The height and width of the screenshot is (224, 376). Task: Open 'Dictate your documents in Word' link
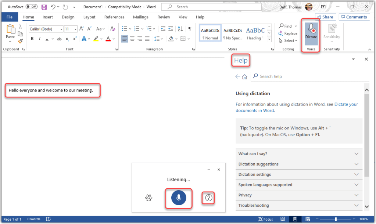click(346, 104)
